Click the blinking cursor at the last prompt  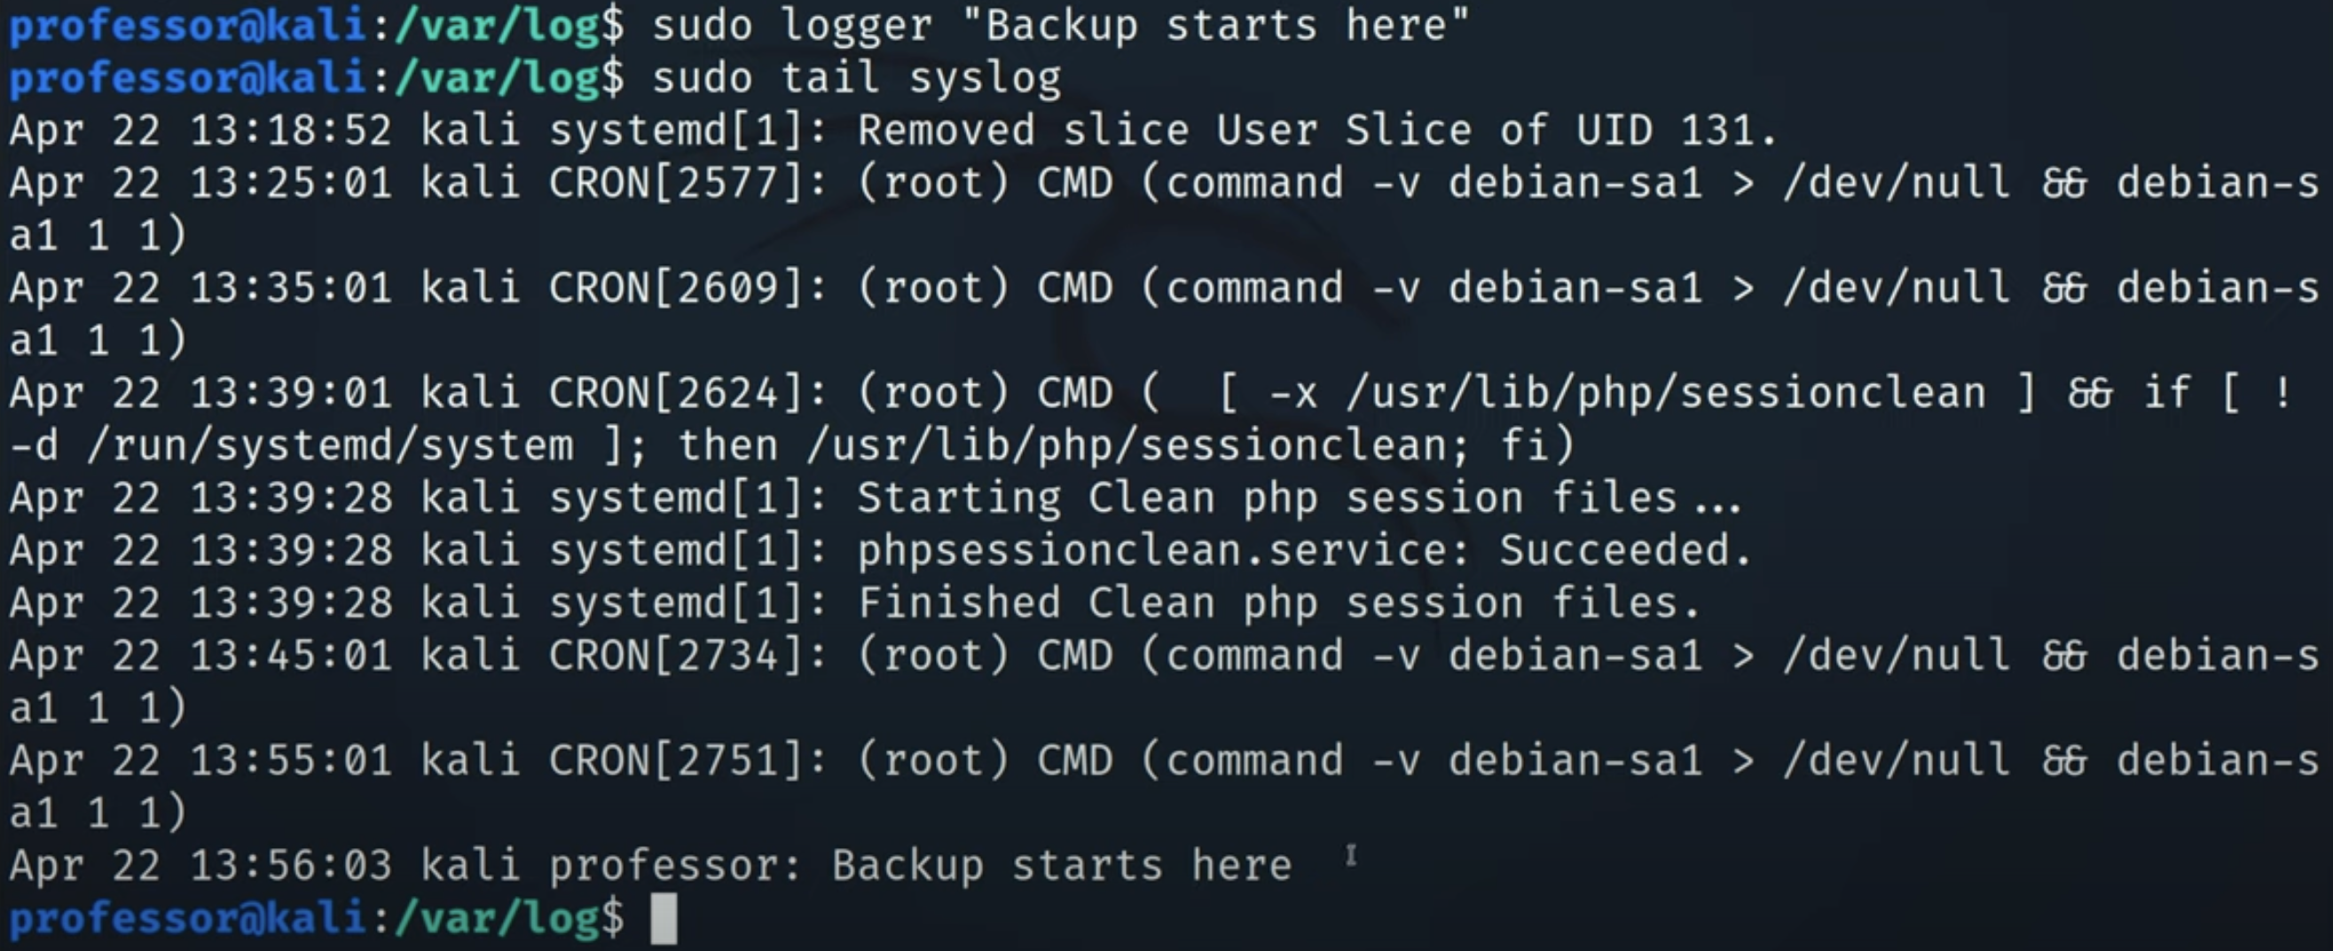(664, 918)
